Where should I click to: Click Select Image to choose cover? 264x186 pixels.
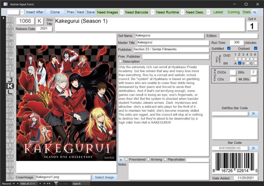pyautogui.click(x=104, y=177)
